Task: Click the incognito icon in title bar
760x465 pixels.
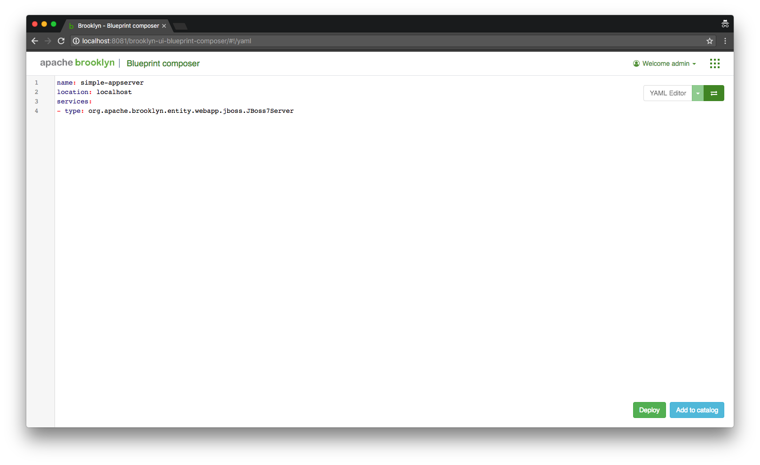Action: click(x=725, y=24)
